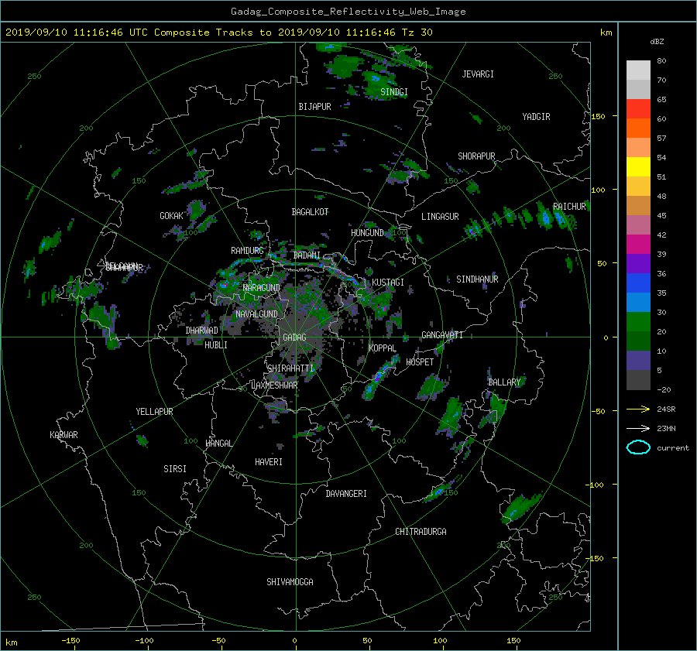The image size is (697, 651).
Task: Select the 80 dBZ light gray swatch
Action: [638, 70]
